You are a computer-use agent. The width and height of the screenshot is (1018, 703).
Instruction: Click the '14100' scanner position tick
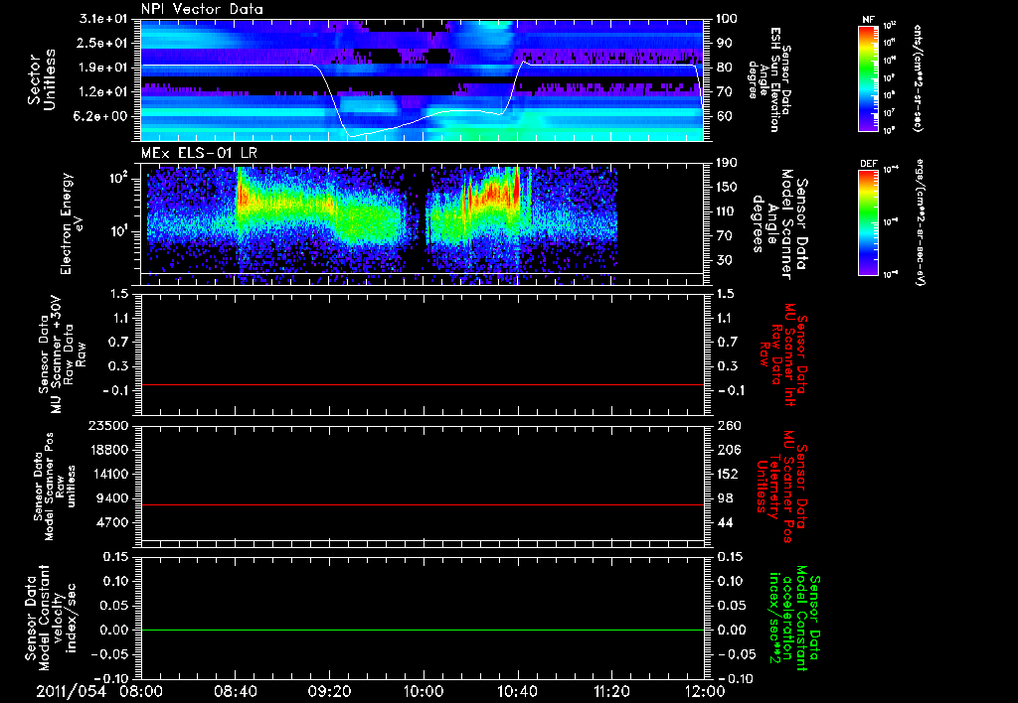(109, 474)
